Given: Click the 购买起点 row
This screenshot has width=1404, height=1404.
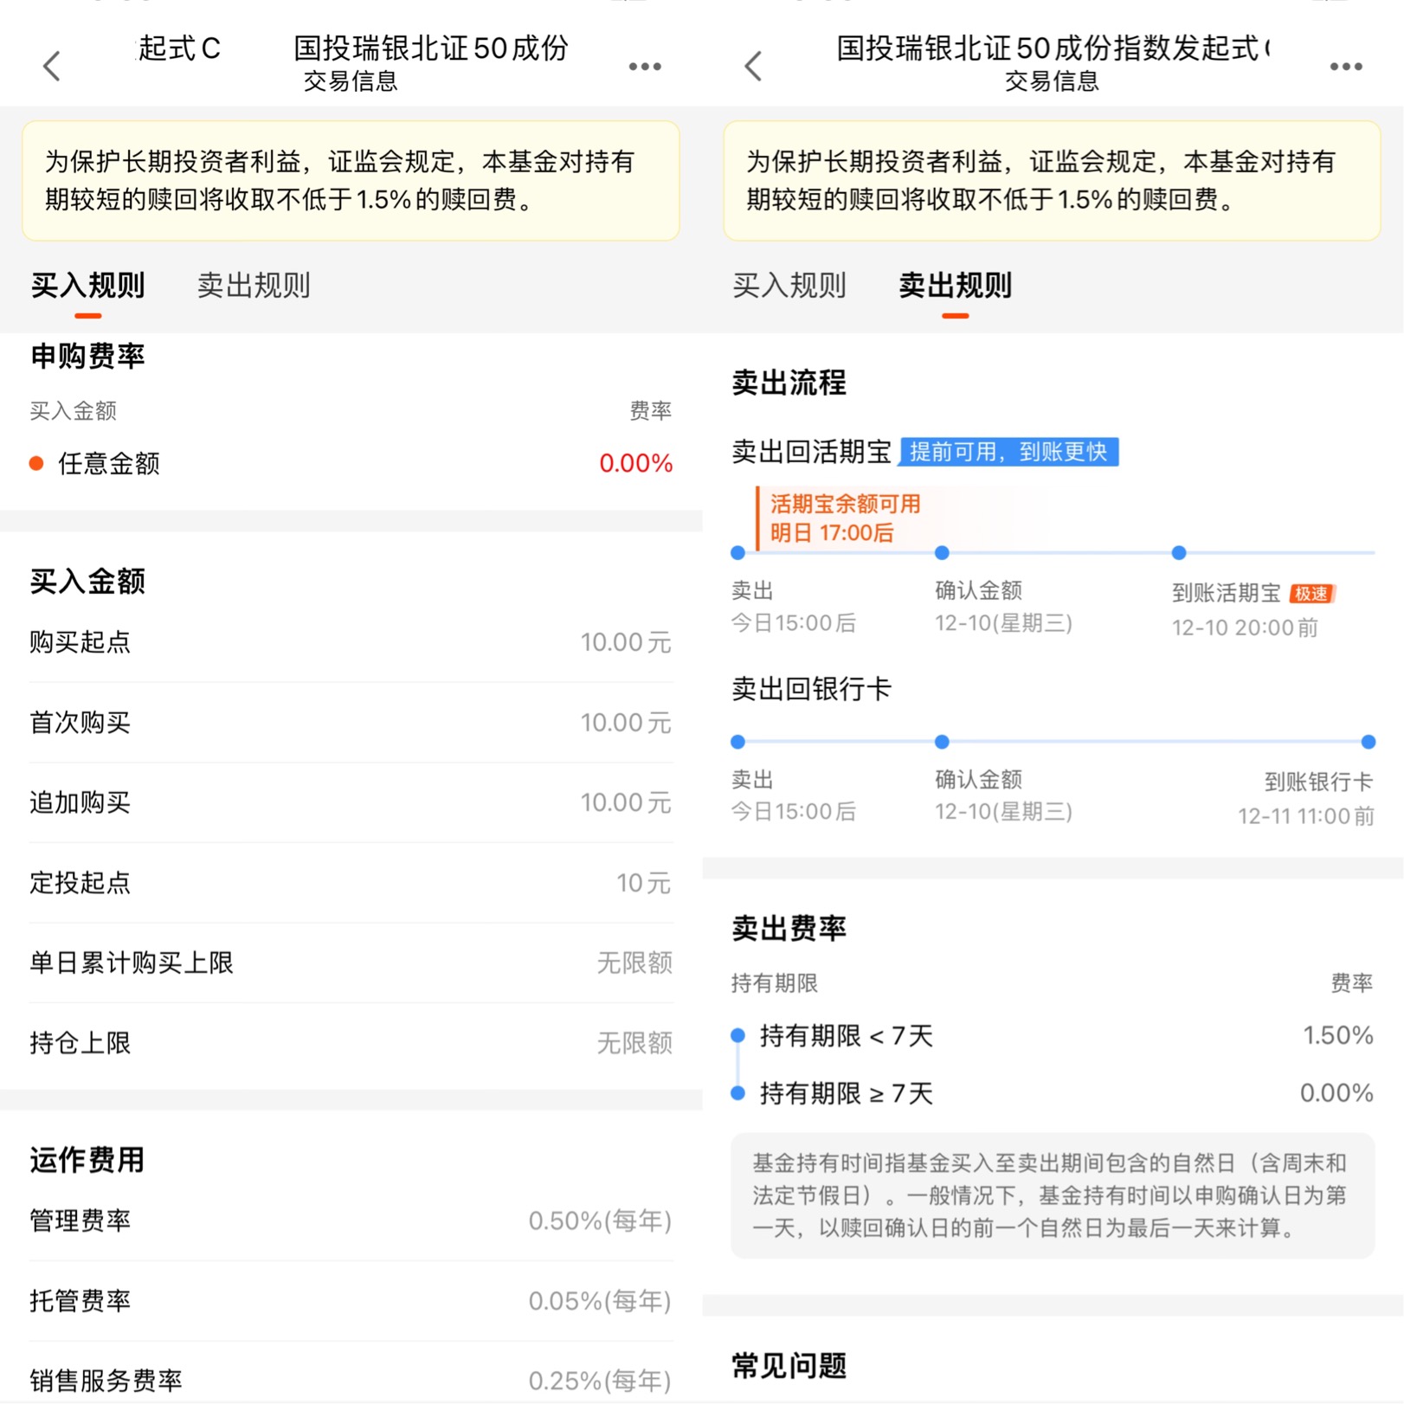Looking at the screenshot, I should 351,642.
